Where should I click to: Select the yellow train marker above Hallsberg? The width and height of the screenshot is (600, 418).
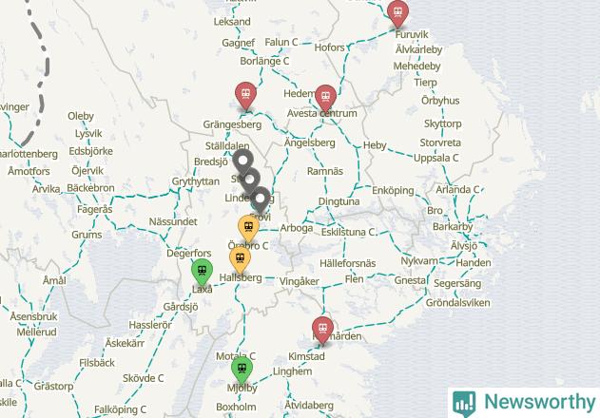[240, 260]
